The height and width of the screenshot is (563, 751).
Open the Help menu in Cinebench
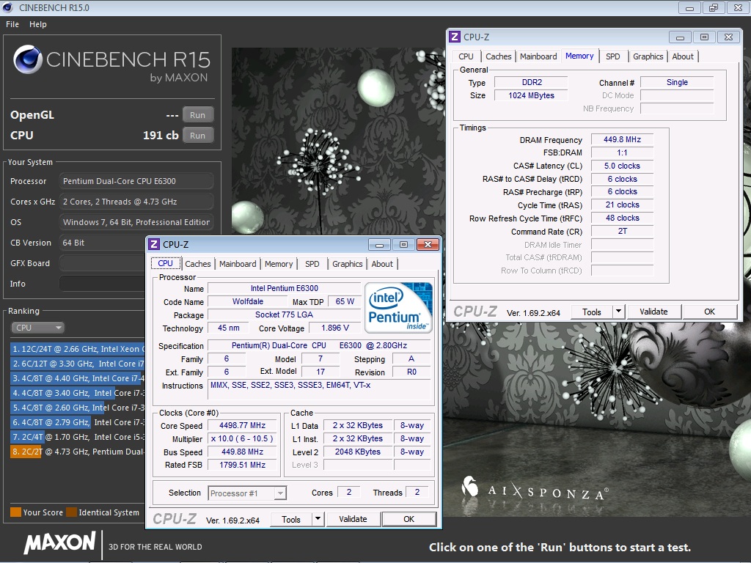click(x=38, y=24)
